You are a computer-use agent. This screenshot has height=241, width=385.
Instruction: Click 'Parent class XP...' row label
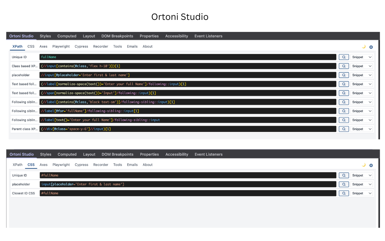(25, 129)
